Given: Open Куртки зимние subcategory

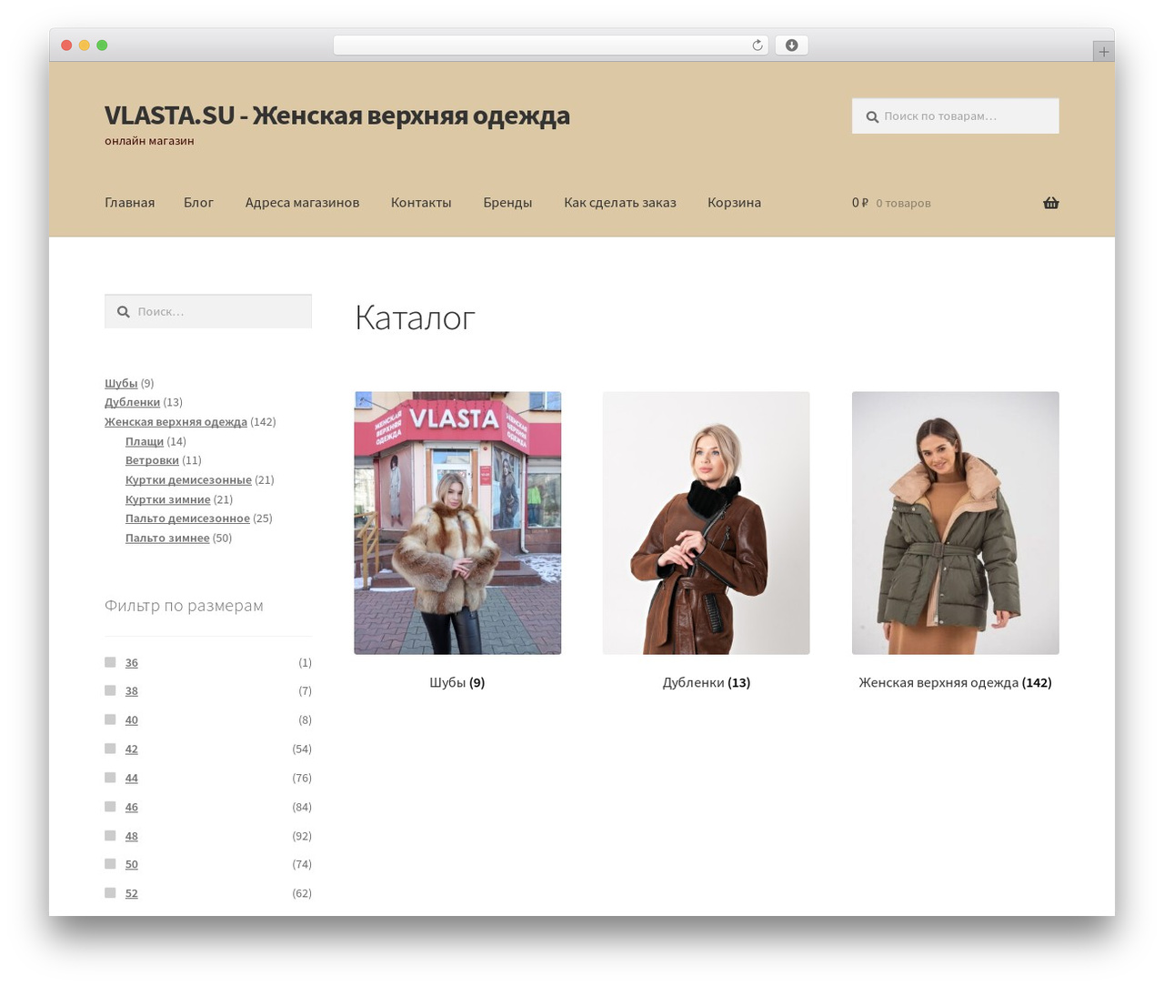Looking at the screenshot, I should 167,499.
